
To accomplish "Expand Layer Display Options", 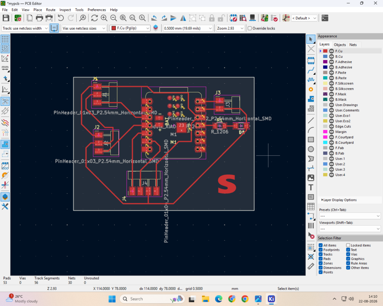I will (339, 200).
